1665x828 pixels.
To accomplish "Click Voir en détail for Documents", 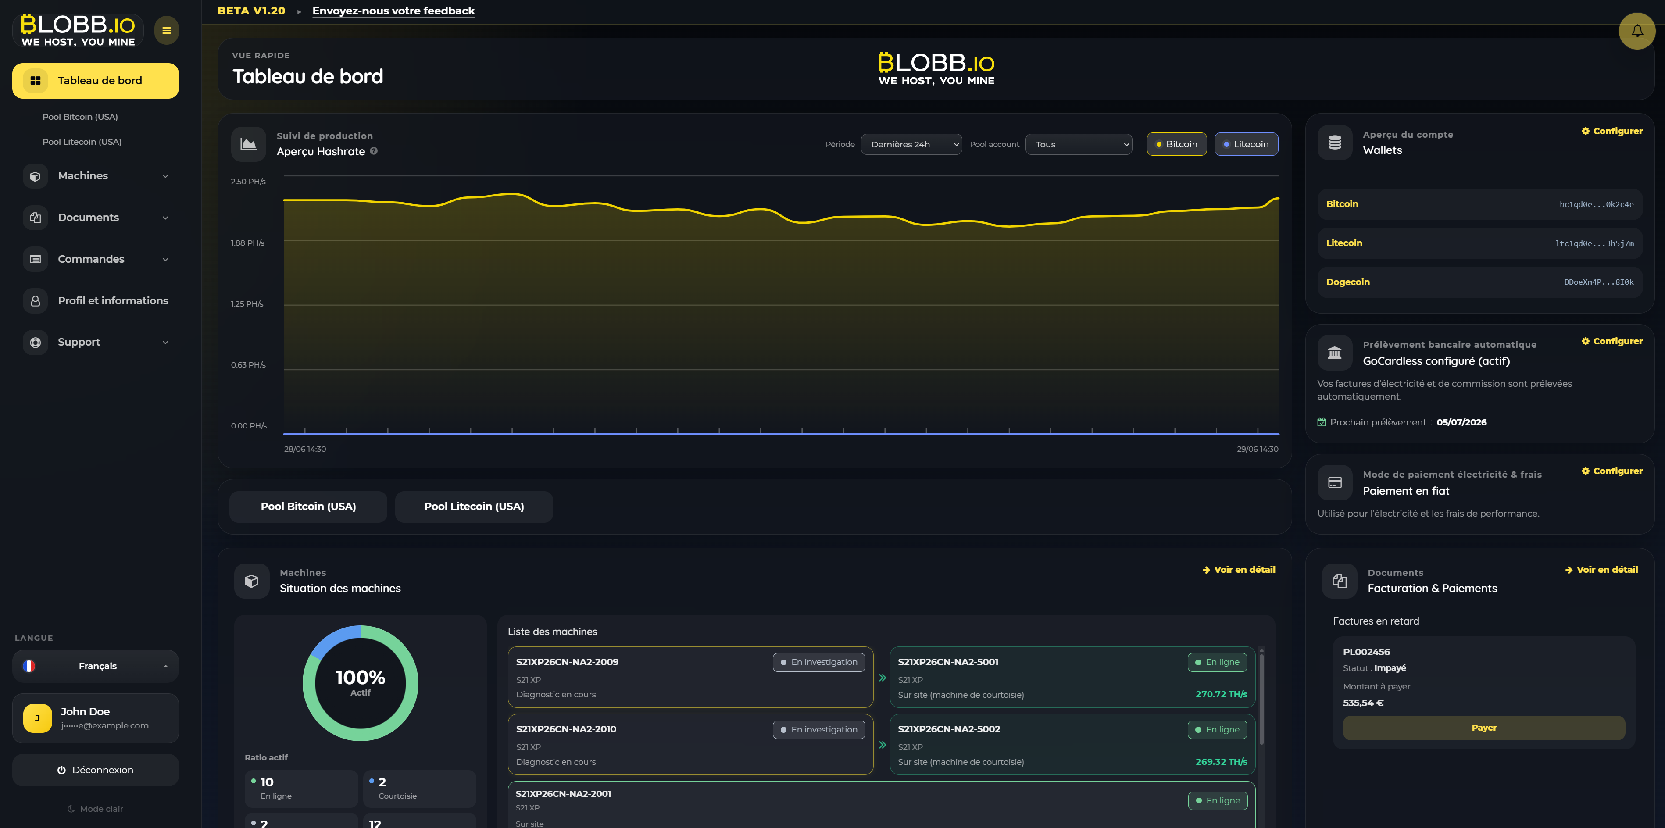I will click(x=1602, y=569).
